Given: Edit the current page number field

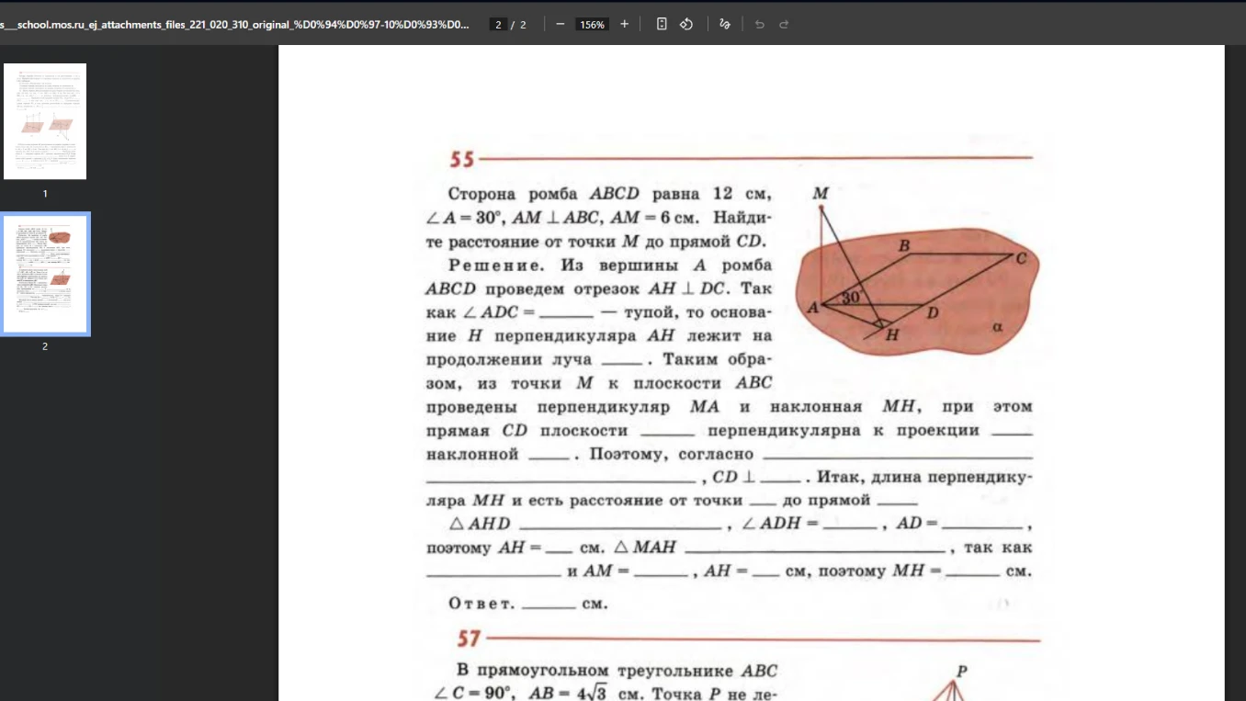Looking at the screenshot, I should point(498,25).
